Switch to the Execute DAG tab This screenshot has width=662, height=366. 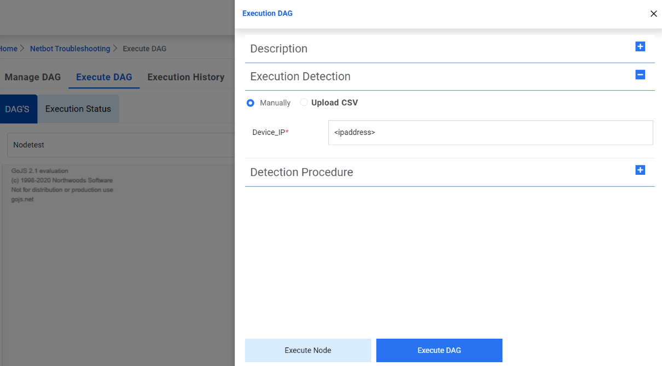tap(104, 77)
